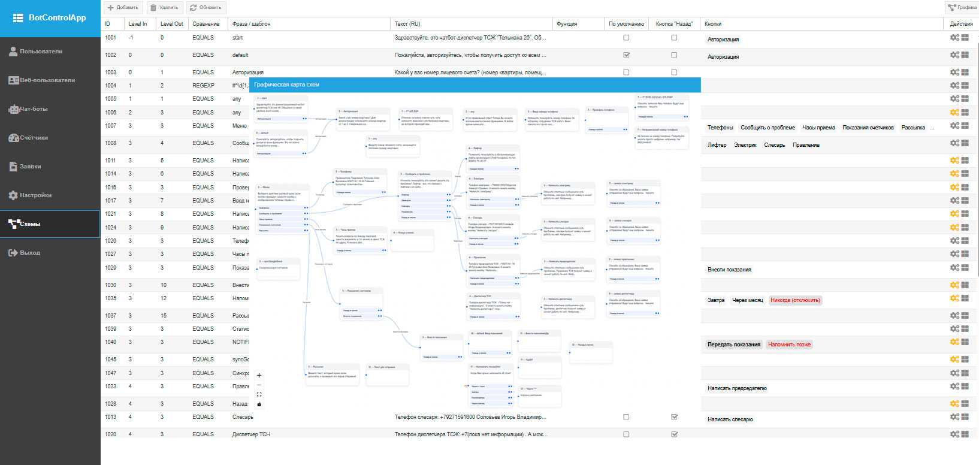Open Заявки in the sidebar
Viewport: 979px width, 465px height.
click(x=50, y=167)
